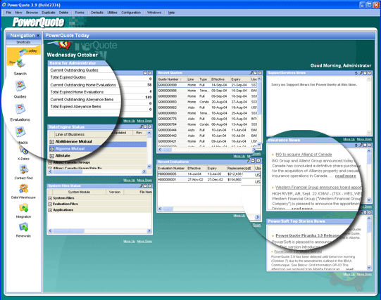Open ING to acquire Allianz of Canada link
The height and width of the screenshot is (300, 381).
coord(304,155)
